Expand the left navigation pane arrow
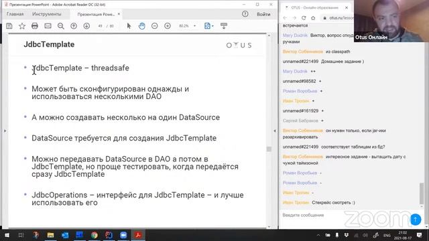The image size is (429, 241). pyautogui.click(x=5, y=131)
